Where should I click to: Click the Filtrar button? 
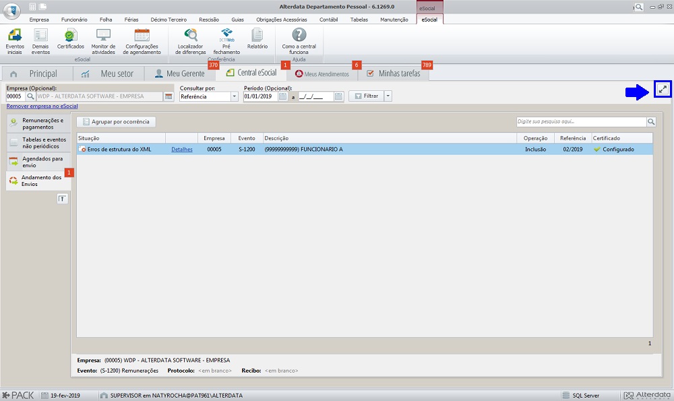tap(367, 96)
